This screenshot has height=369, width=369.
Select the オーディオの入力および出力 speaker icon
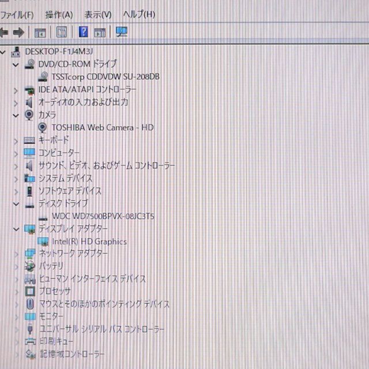29,103
